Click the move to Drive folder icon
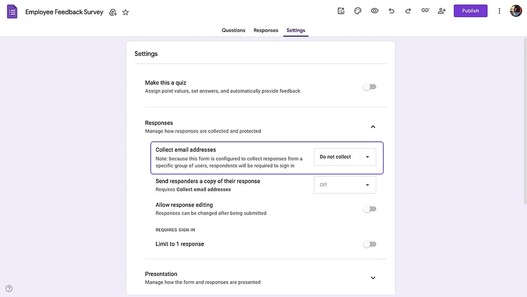 click(113, 13)
